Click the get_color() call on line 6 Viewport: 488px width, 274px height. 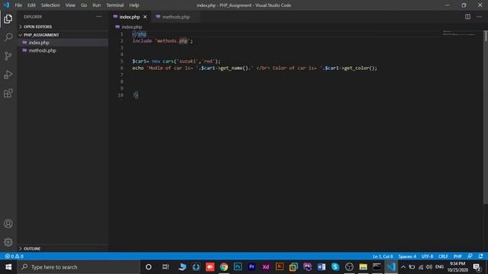point(360,68)
